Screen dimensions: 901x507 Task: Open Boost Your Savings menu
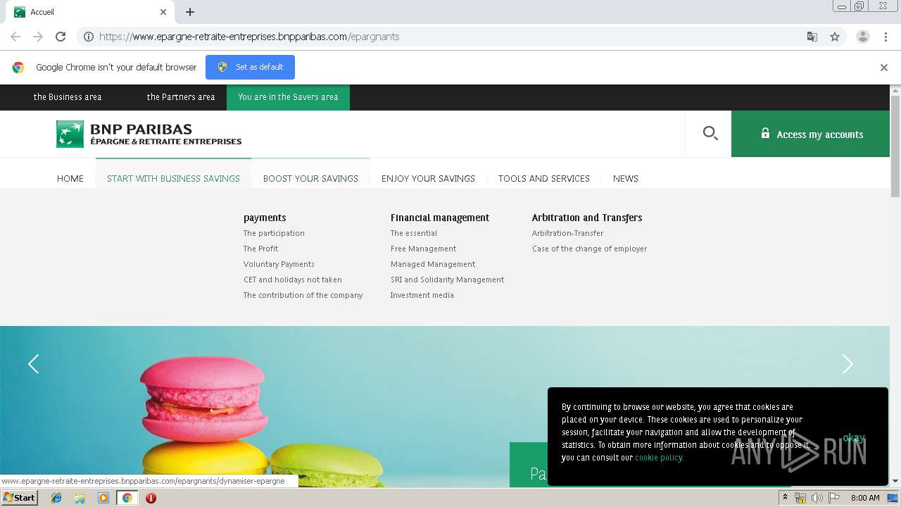click(310, 178)
